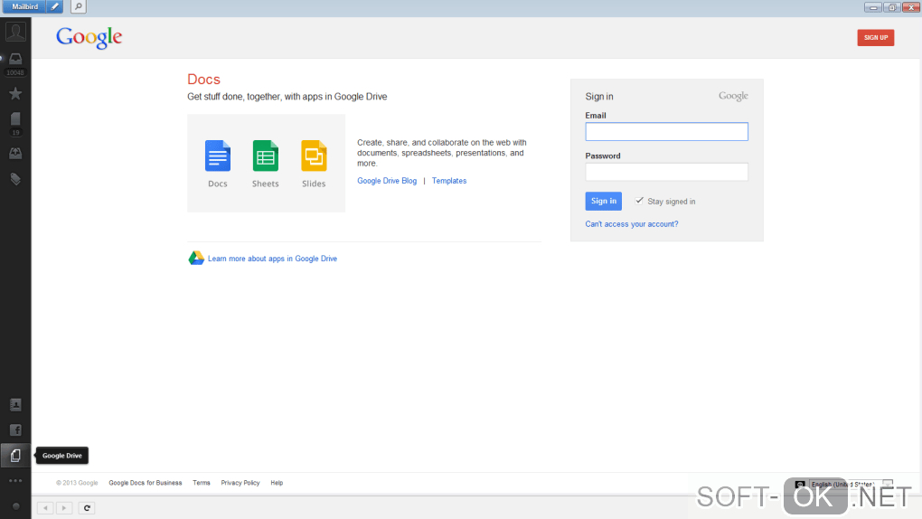
Task: Open the Help footer link
Action: click(277, 483)
